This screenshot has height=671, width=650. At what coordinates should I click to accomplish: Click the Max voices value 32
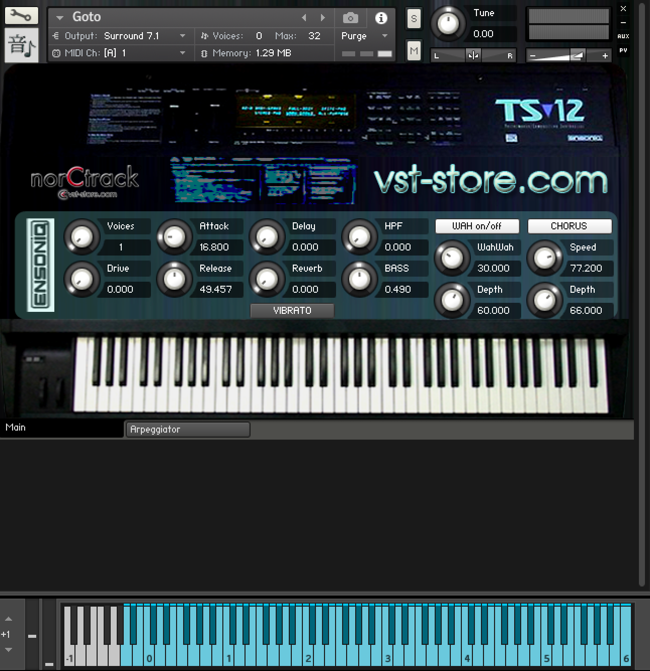tap(314, 36)
